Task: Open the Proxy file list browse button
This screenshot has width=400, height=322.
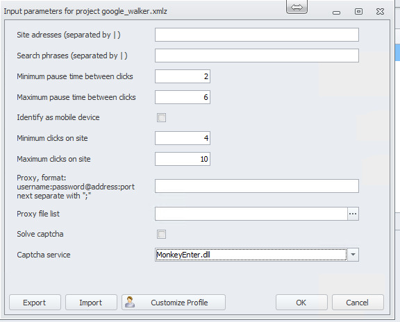Action: (353, 214)
